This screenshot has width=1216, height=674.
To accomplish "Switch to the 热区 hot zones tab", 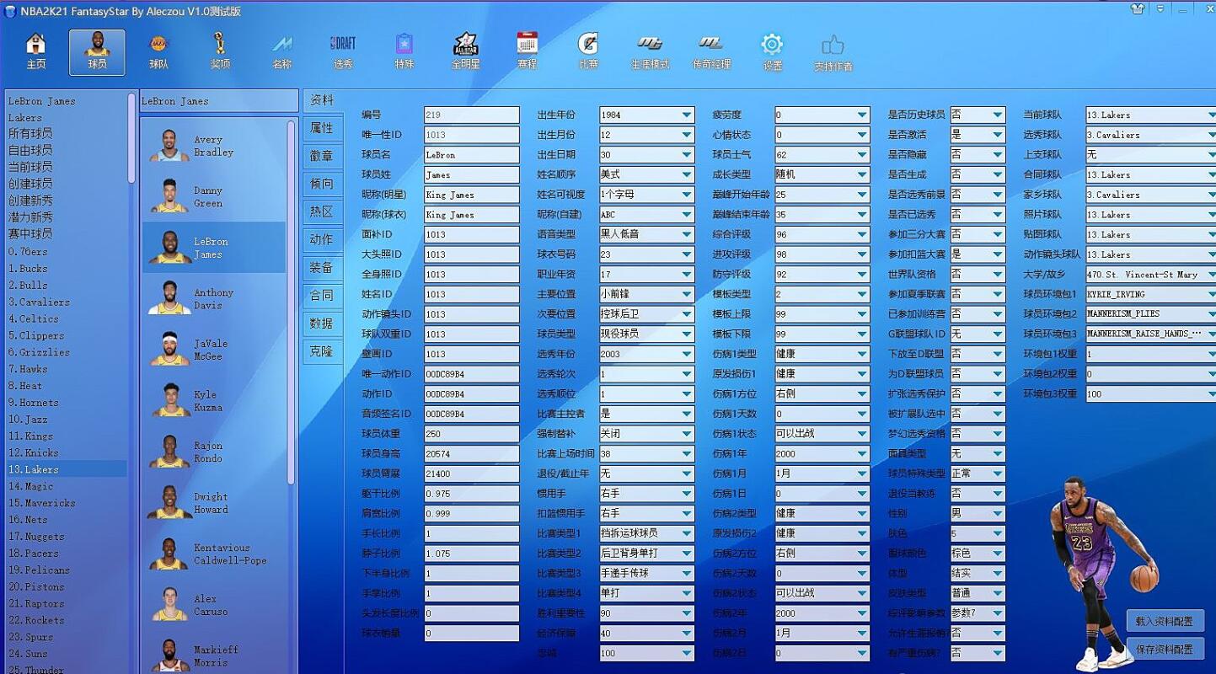I will 322,211.
